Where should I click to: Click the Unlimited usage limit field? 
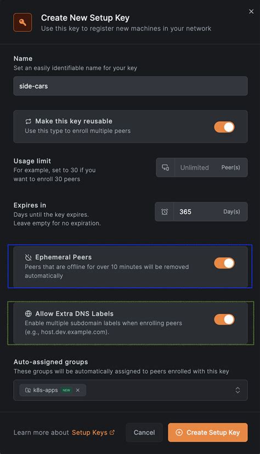pos(202,167)
